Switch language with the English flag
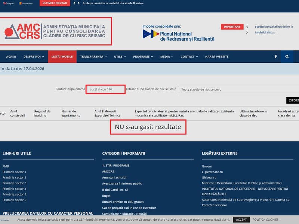 [9, 3]
